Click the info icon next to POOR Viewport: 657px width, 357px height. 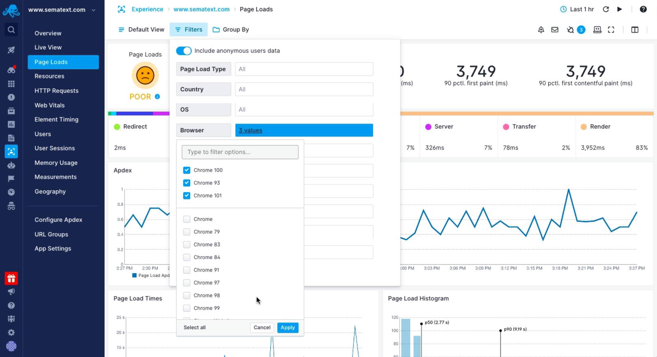click(x=157, y=97)
